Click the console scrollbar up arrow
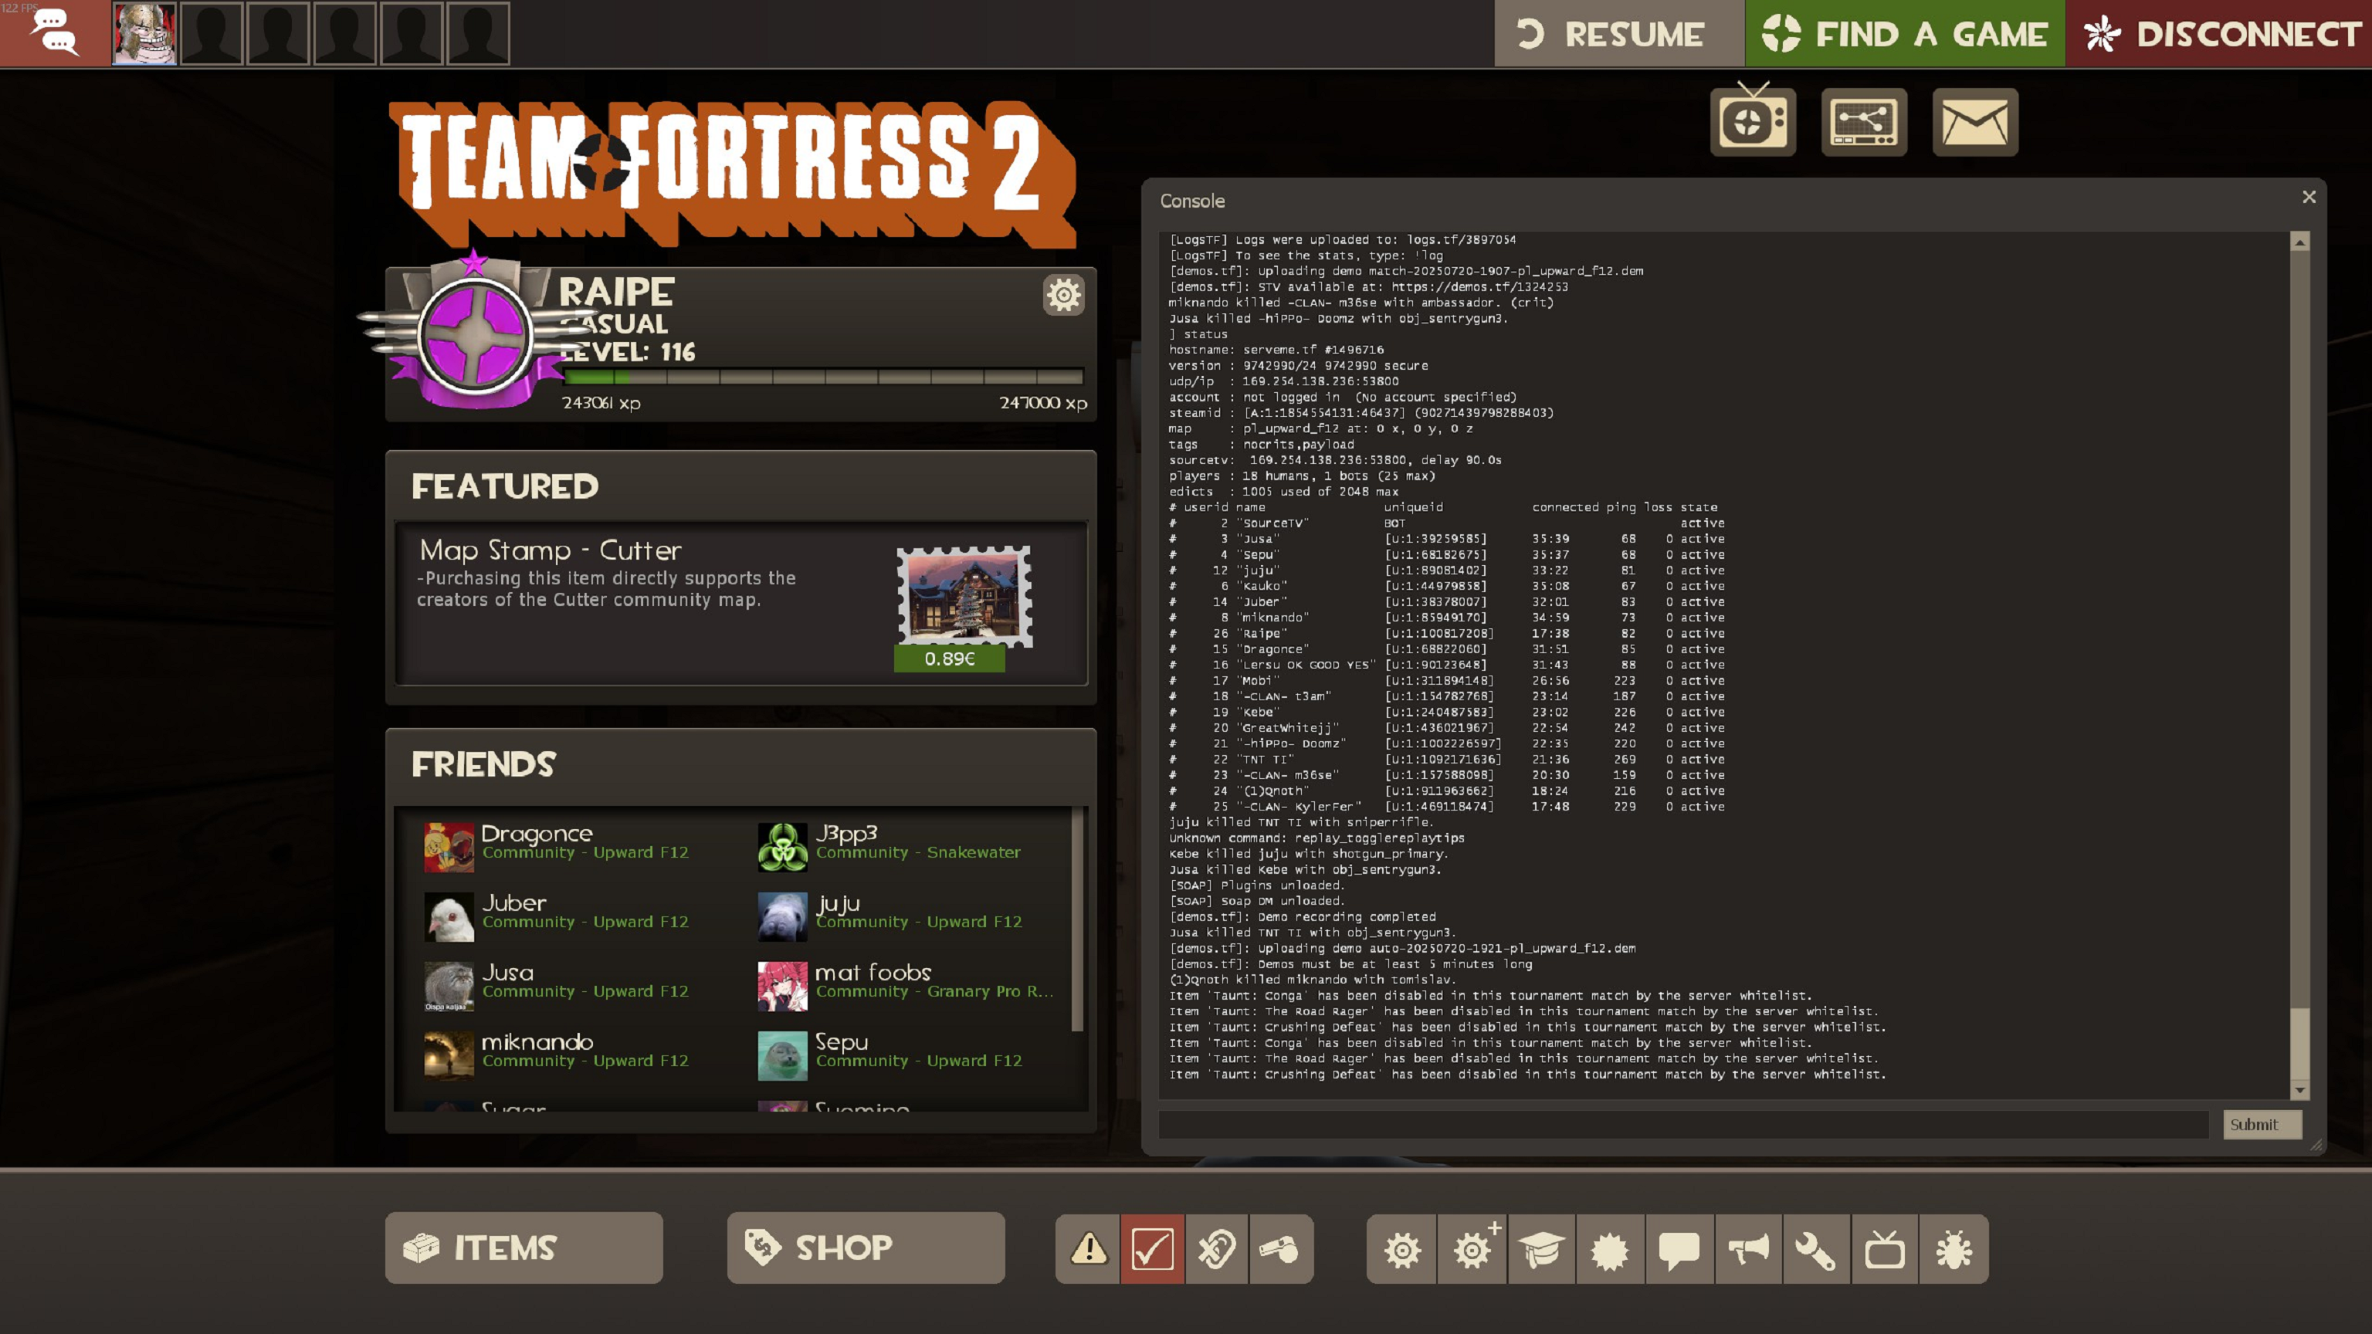Viewport: 2372px width, 1334px height. pyautogui.click(x=2299, y=242)
